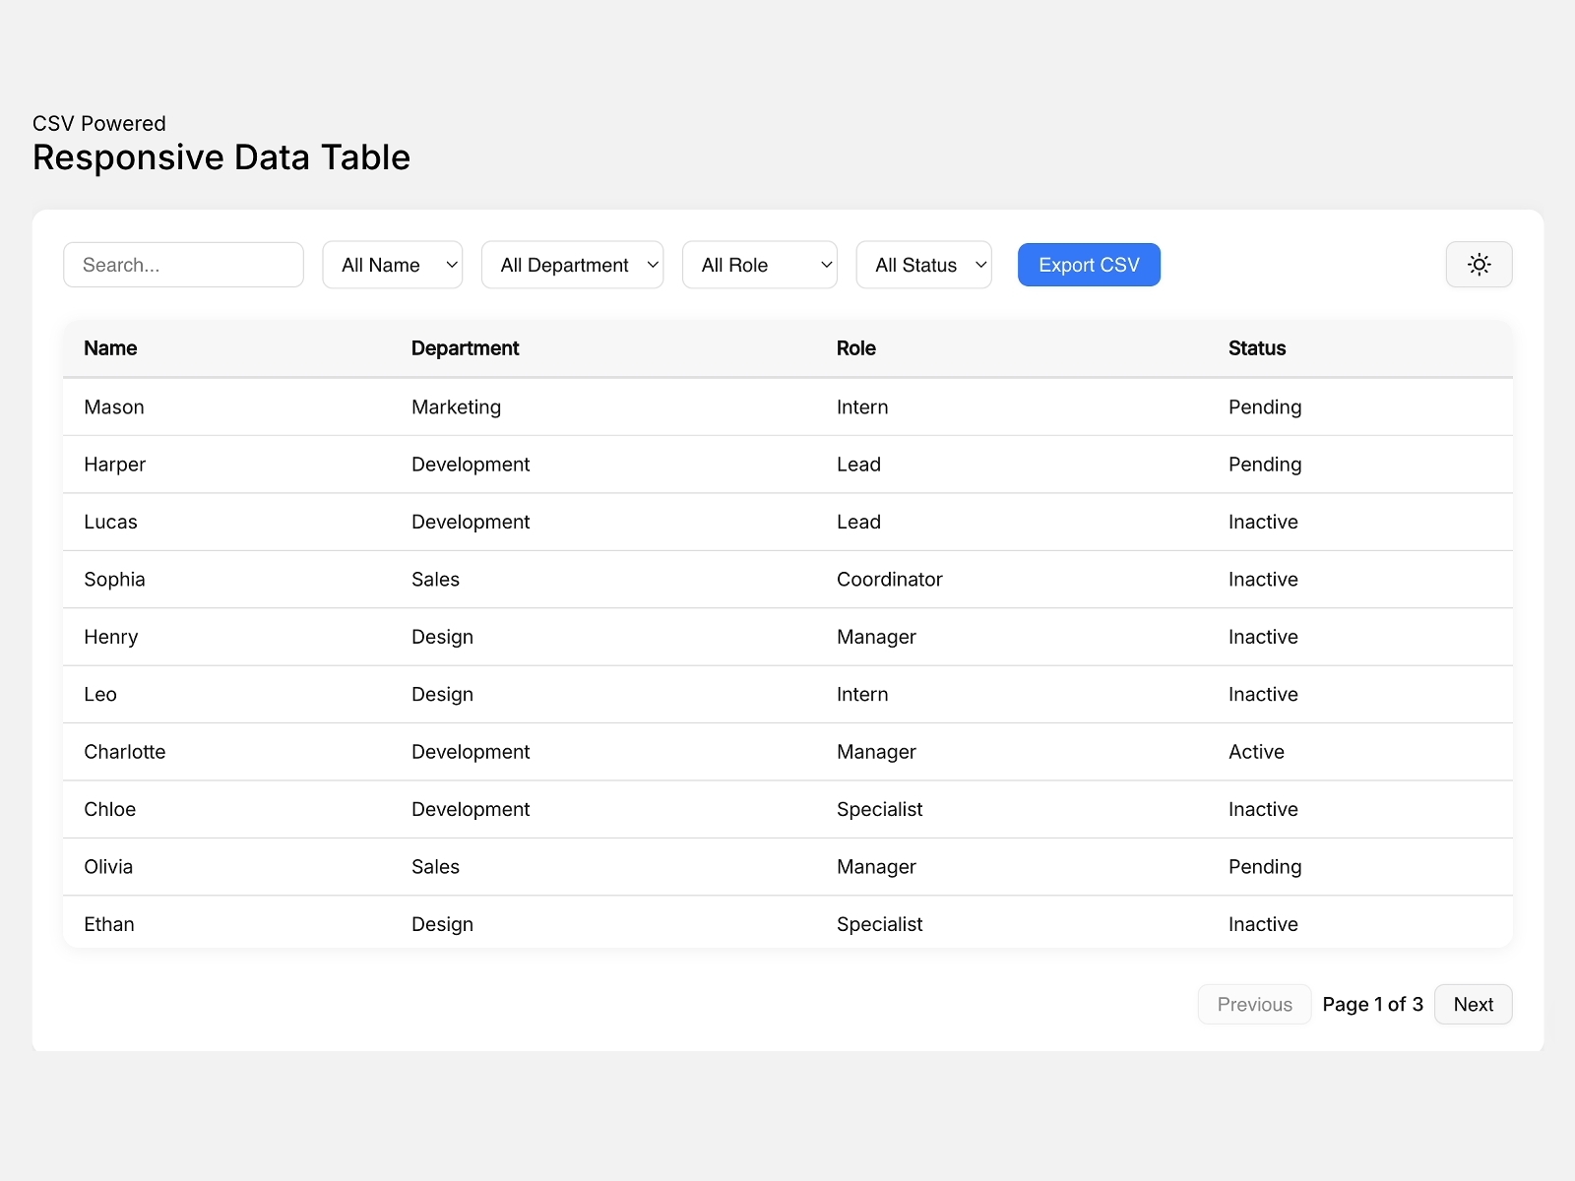Click the Export CSV button

coord(1089,265)
